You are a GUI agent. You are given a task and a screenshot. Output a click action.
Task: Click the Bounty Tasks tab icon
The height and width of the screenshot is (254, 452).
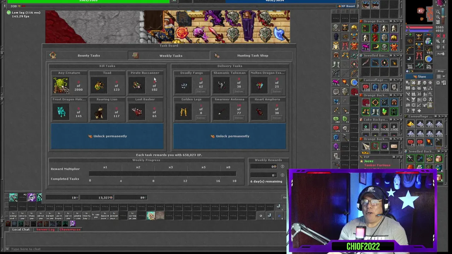tap(53, 55)
